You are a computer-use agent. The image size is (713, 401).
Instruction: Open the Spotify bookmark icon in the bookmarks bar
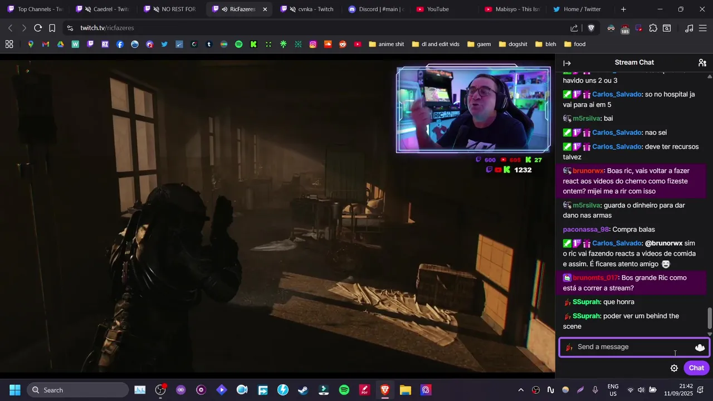238,44
